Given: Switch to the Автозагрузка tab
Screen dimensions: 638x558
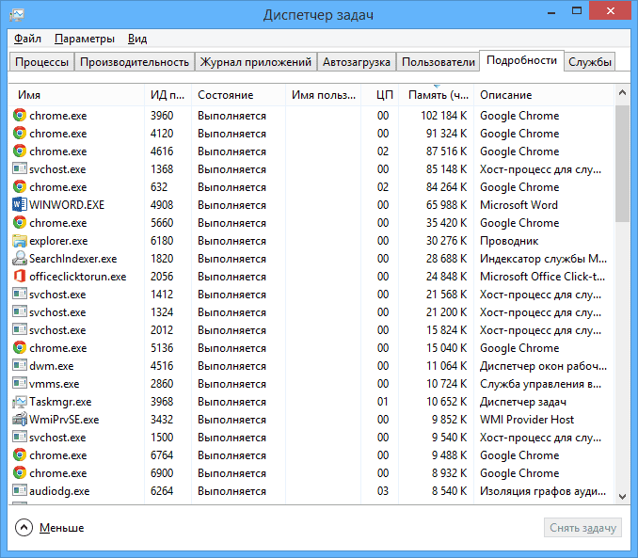Looking at the screenshot, I should pos(357,62).
